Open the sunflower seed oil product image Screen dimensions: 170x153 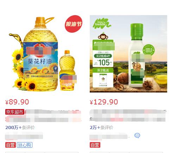click(x=44, y=54)
